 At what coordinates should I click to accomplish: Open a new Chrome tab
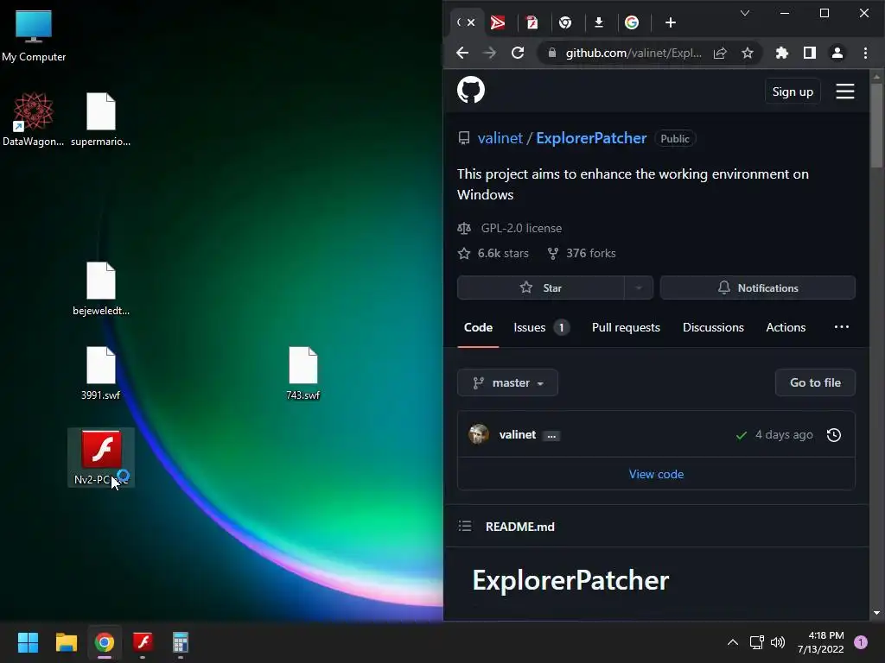pyautogui.click(x=670, y=22)
